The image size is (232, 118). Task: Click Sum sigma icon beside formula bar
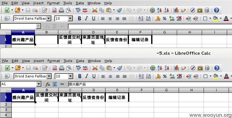[x=55, y=84]
